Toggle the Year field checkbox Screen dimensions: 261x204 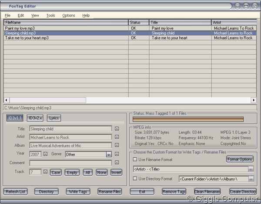pos(45,154)
